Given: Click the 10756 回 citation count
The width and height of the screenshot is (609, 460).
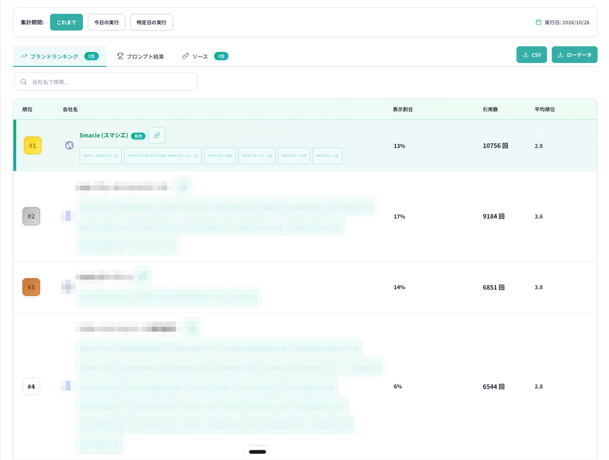Looking at the screenshot, I should click(495, 146).
